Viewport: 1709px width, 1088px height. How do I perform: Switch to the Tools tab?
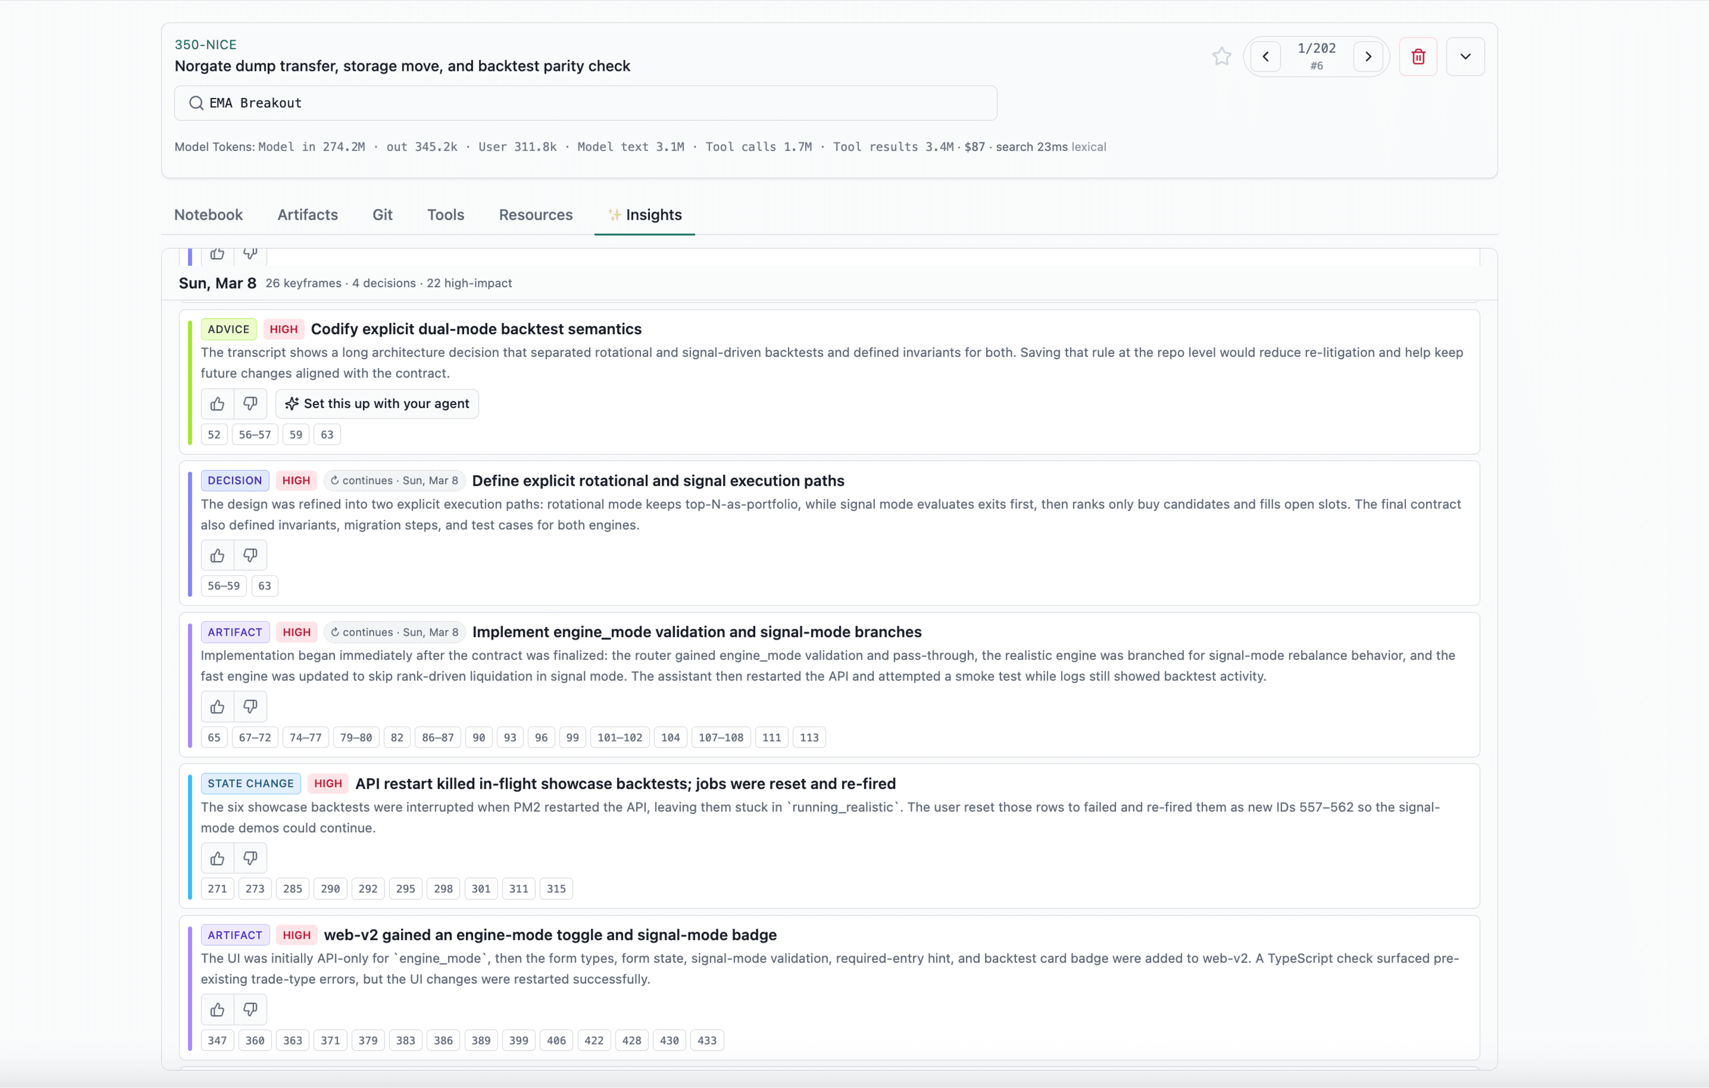click(x=445, y=214)
